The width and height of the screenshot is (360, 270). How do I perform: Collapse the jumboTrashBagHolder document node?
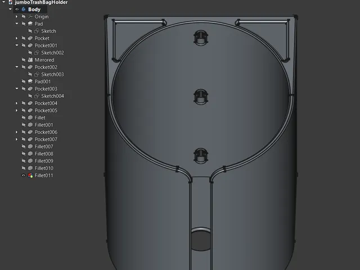(x=4, y=2)
